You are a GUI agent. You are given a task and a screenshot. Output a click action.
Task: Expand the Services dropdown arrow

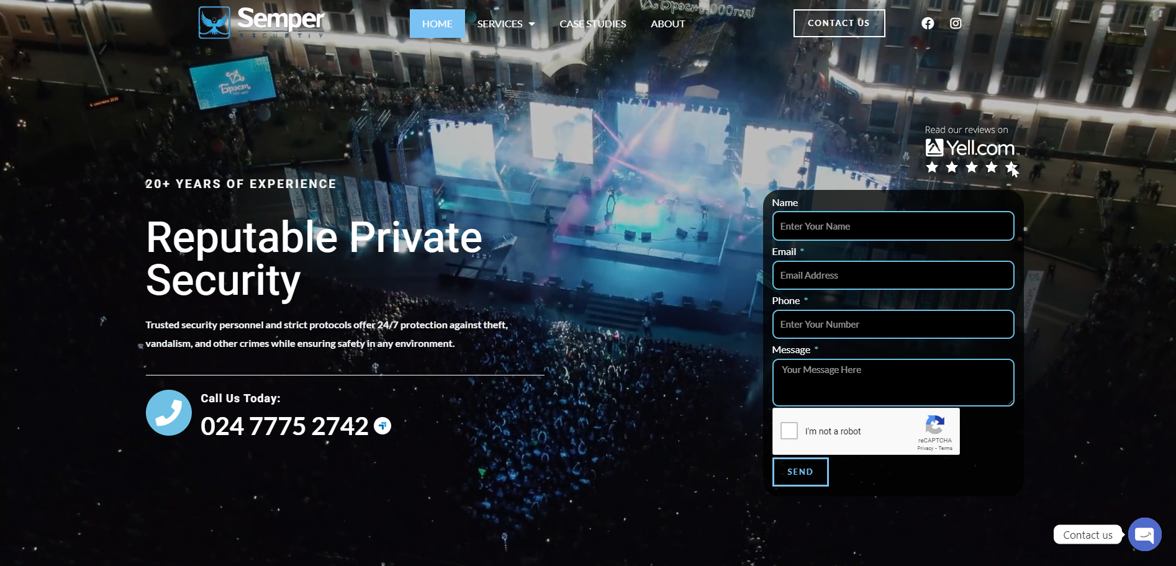tap(531, 24)
